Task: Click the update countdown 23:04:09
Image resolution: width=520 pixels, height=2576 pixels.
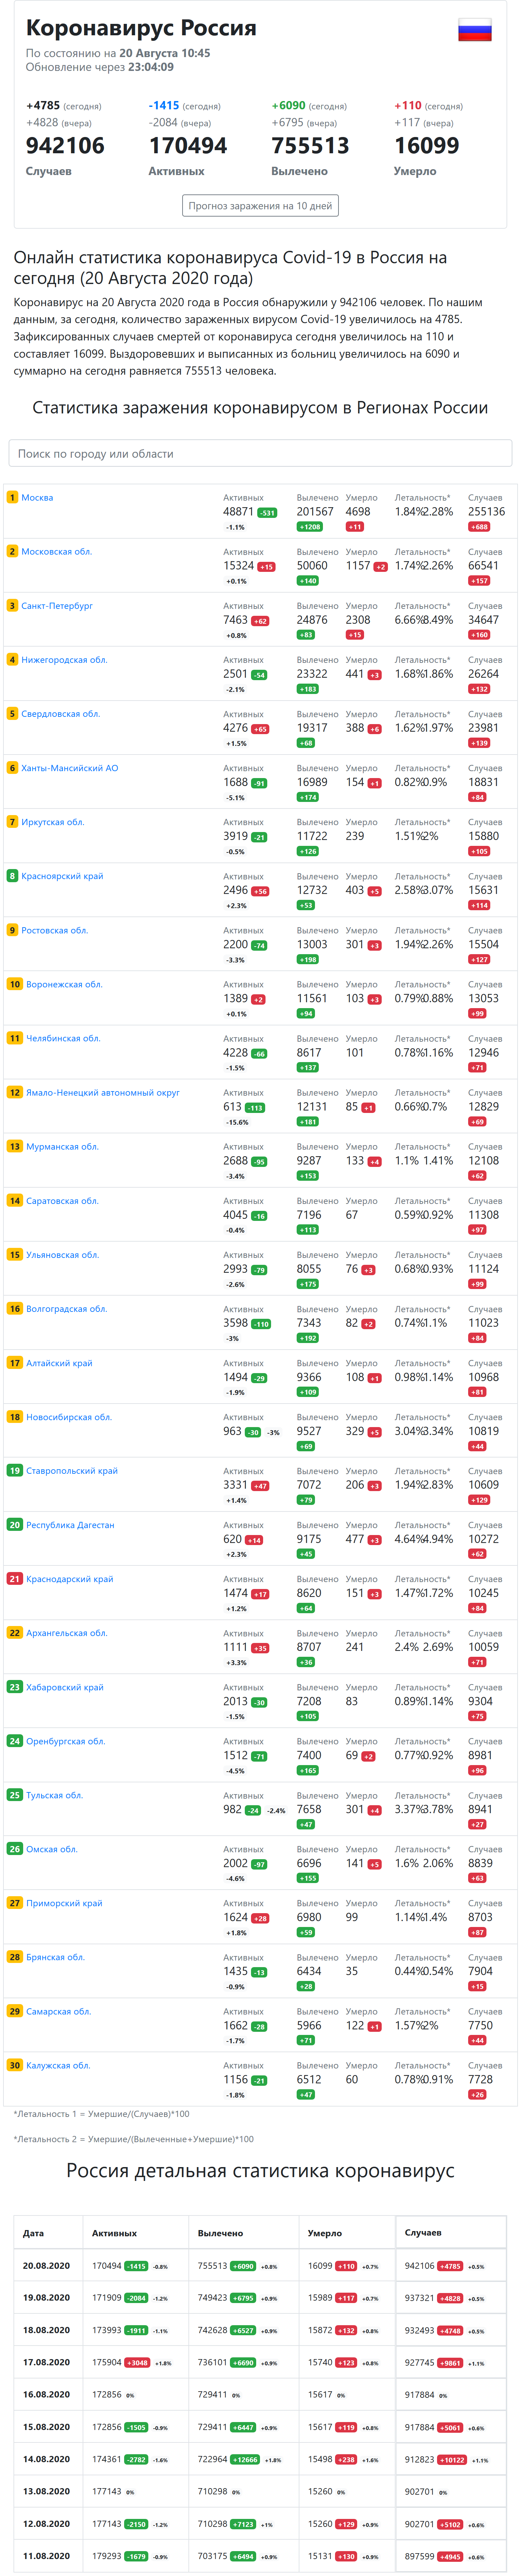Action: click(151, 67)
